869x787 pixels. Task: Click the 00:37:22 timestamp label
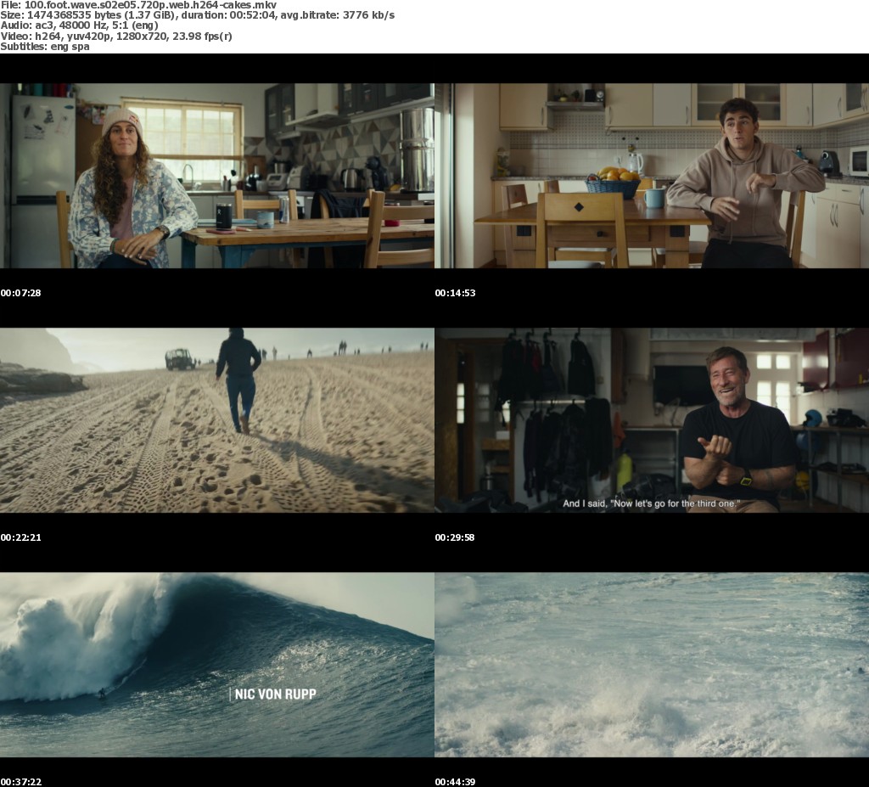coord(20,782)
